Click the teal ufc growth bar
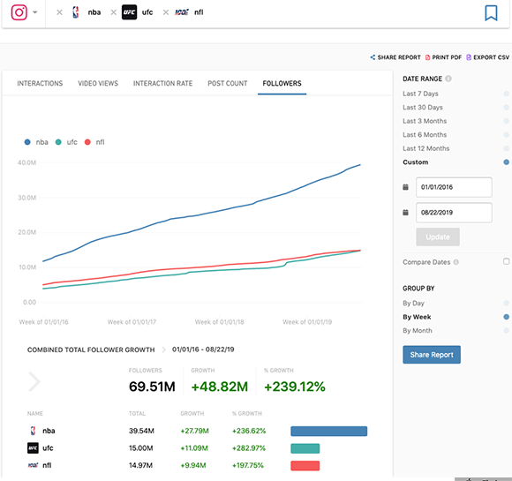The height and width of the screenshot is (481, 512). 305,448
